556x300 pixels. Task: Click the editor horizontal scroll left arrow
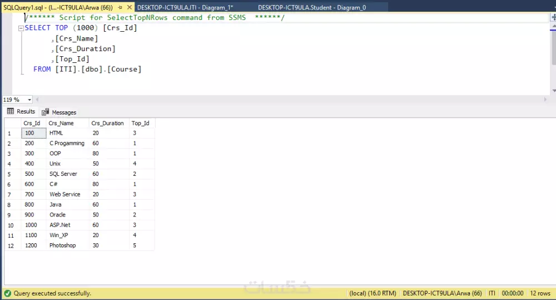click(37, 100)
